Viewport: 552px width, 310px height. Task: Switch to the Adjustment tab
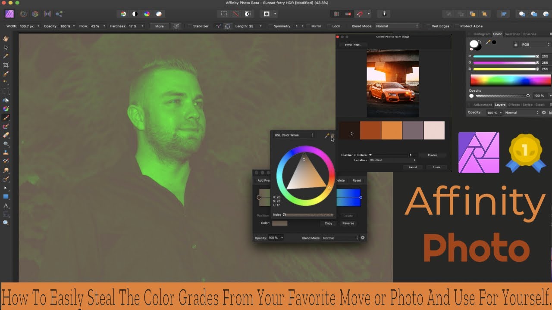coord(483,105)
